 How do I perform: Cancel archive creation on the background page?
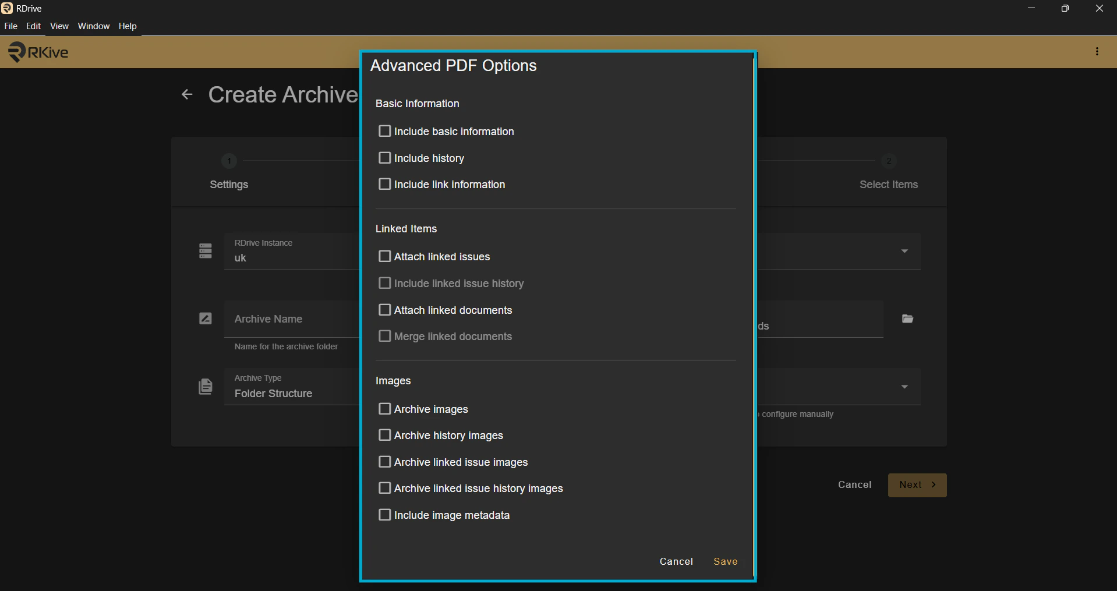click(854, 484)
